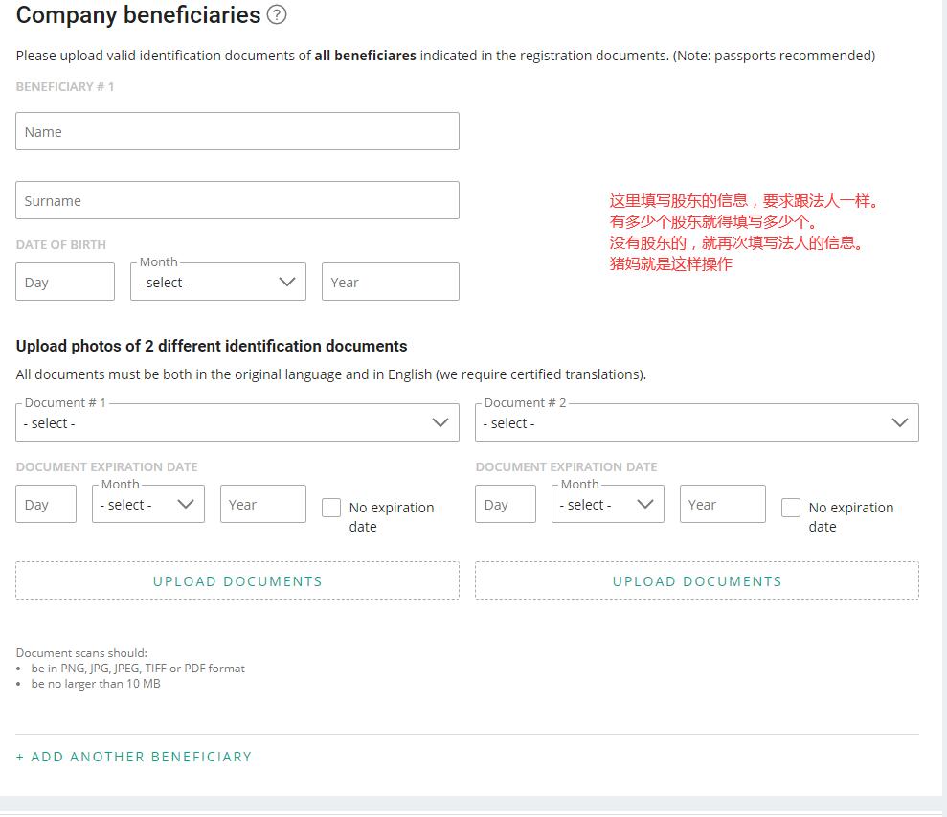Enable No expiration date for Document #2
The width and height of the screenshot is (947, 817).
pos(791,506)
